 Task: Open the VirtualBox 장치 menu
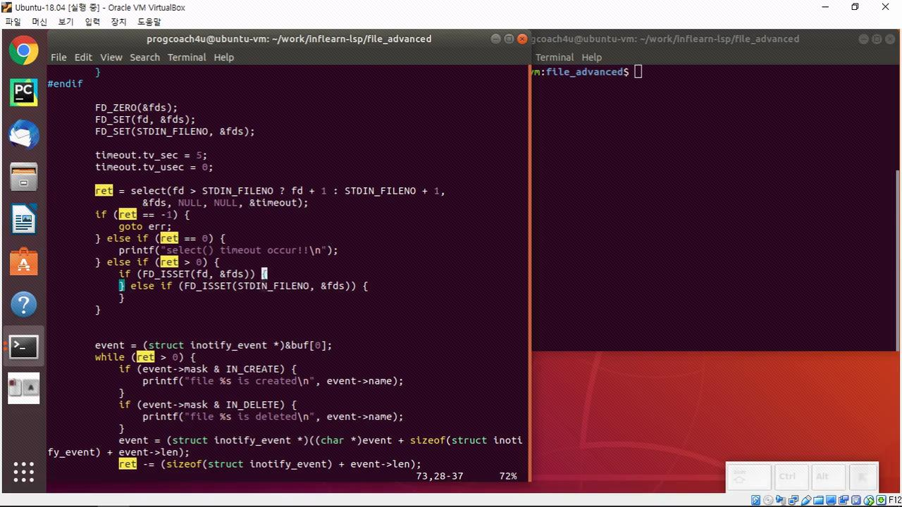118,22
